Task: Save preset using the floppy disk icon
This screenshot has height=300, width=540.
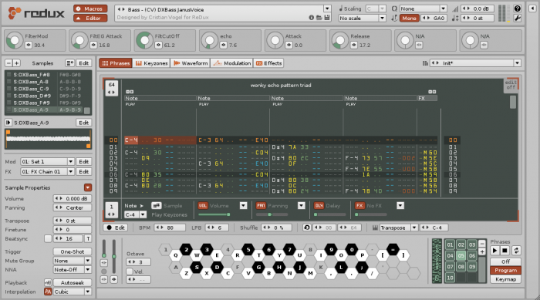Action: pyautogui.click(x=327, y=18)
